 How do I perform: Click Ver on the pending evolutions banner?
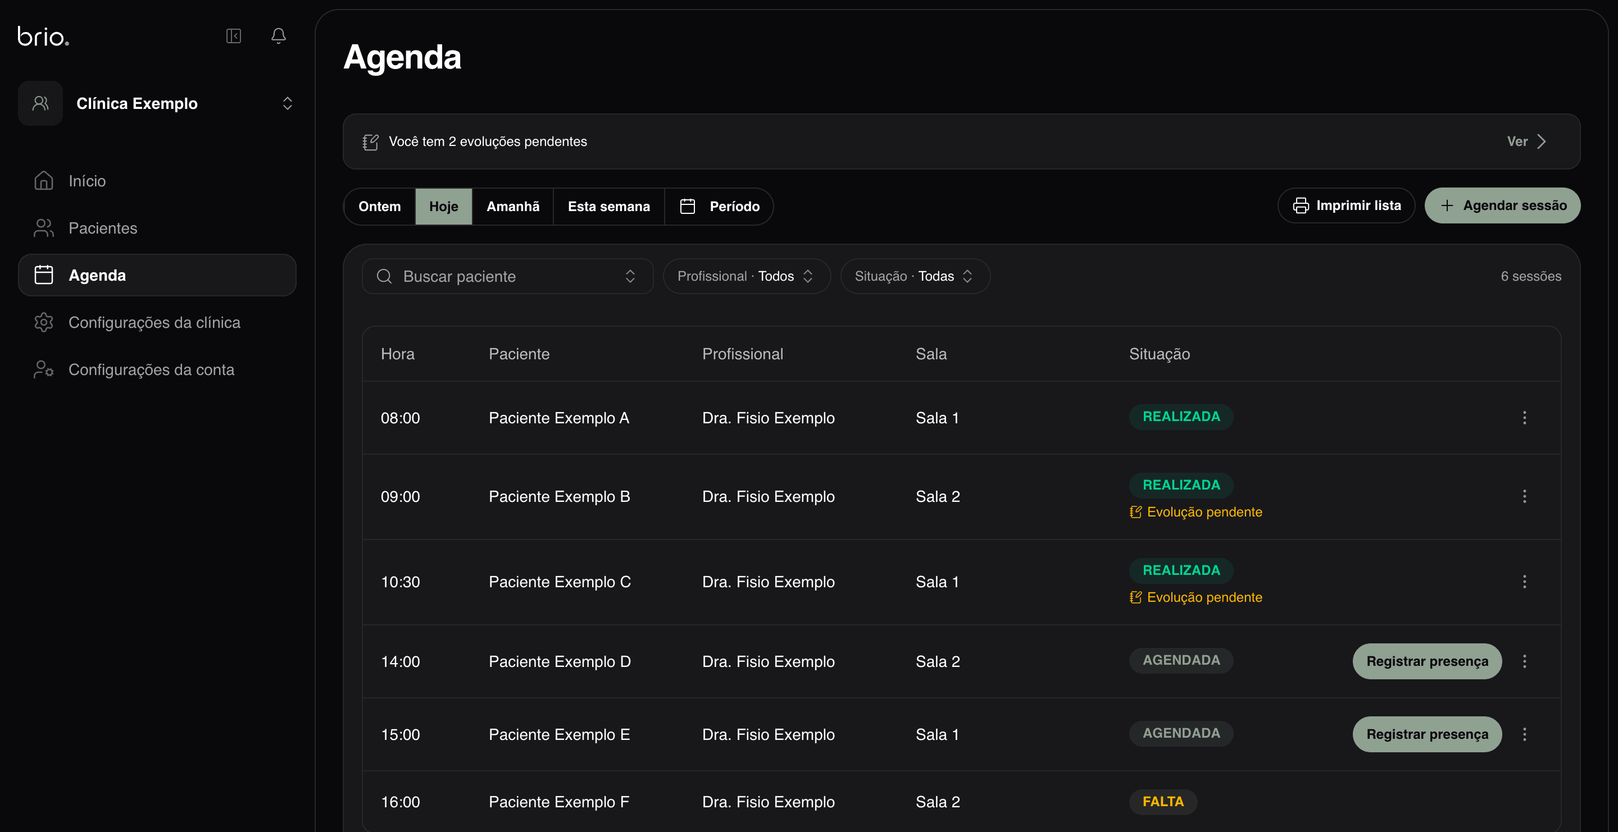pos(1526,142)
